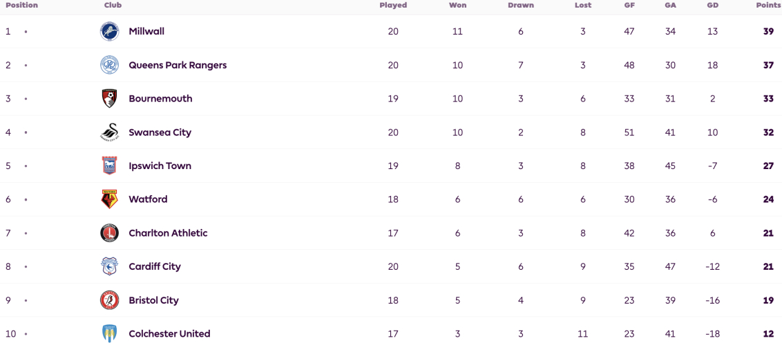This screenshot has width=782, height=345.
Task: Open the Colchester United crest
Action: (109, 333)
